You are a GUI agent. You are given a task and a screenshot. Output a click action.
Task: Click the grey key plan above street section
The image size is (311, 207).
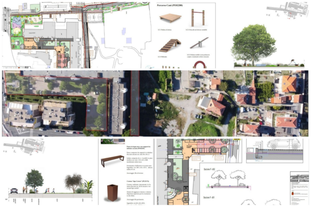(x=24, y=146)
